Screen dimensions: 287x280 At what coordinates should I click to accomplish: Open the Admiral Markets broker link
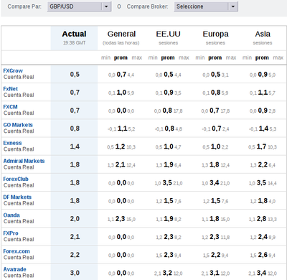(24, 161)
